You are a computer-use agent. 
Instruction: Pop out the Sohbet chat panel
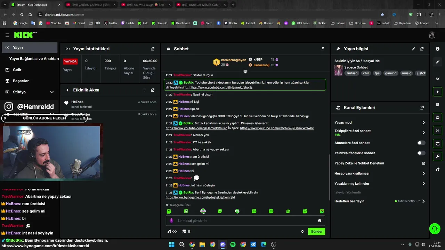point(322,49)
